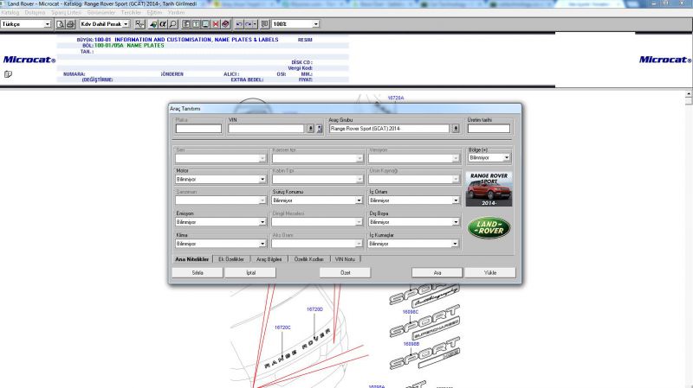Click the Araç Grubu download arrow icon

(x=456, y=128)
